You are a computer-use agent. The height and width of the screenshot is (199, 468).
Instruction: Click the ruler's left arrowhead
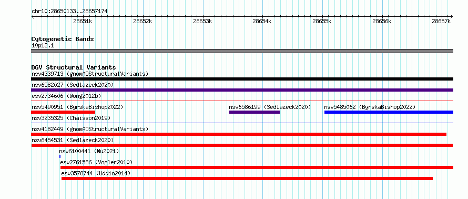[x=33, y=16]
